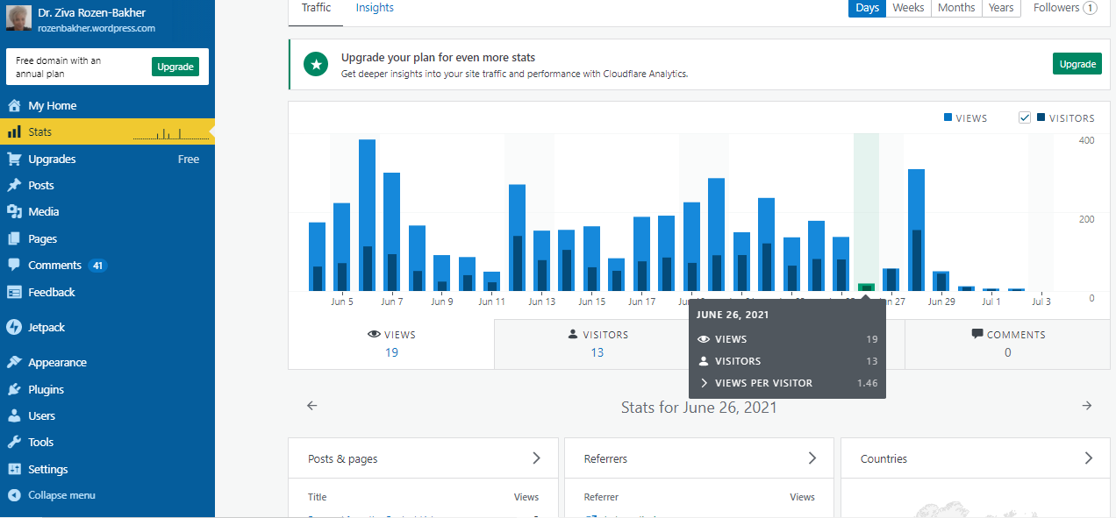Select the Visitors stat tab
The height and width of the screenshot is (518, 1116).
click(x=597, y=344)
